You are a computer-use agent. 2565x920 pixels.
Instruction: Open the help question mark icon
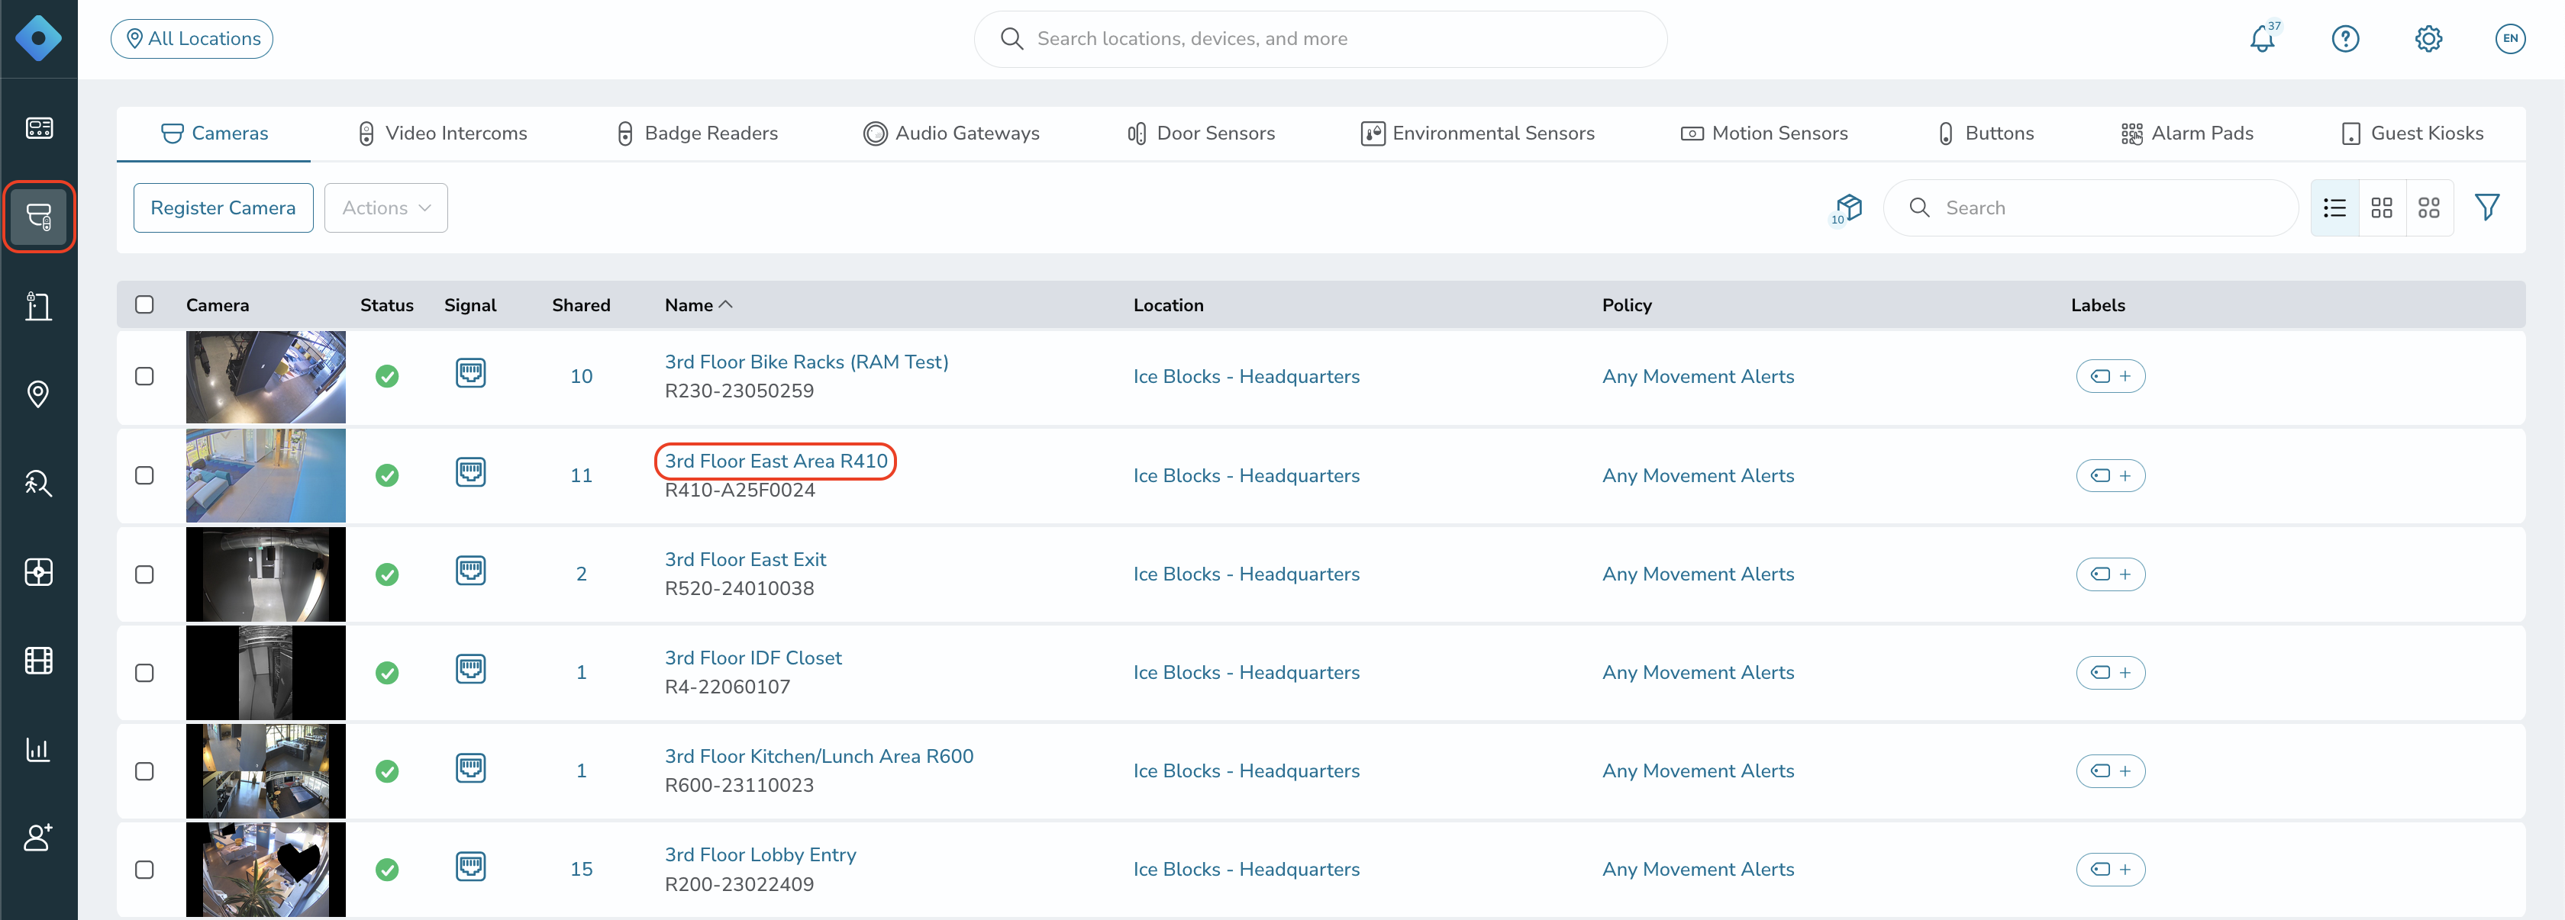[2345, 39]
